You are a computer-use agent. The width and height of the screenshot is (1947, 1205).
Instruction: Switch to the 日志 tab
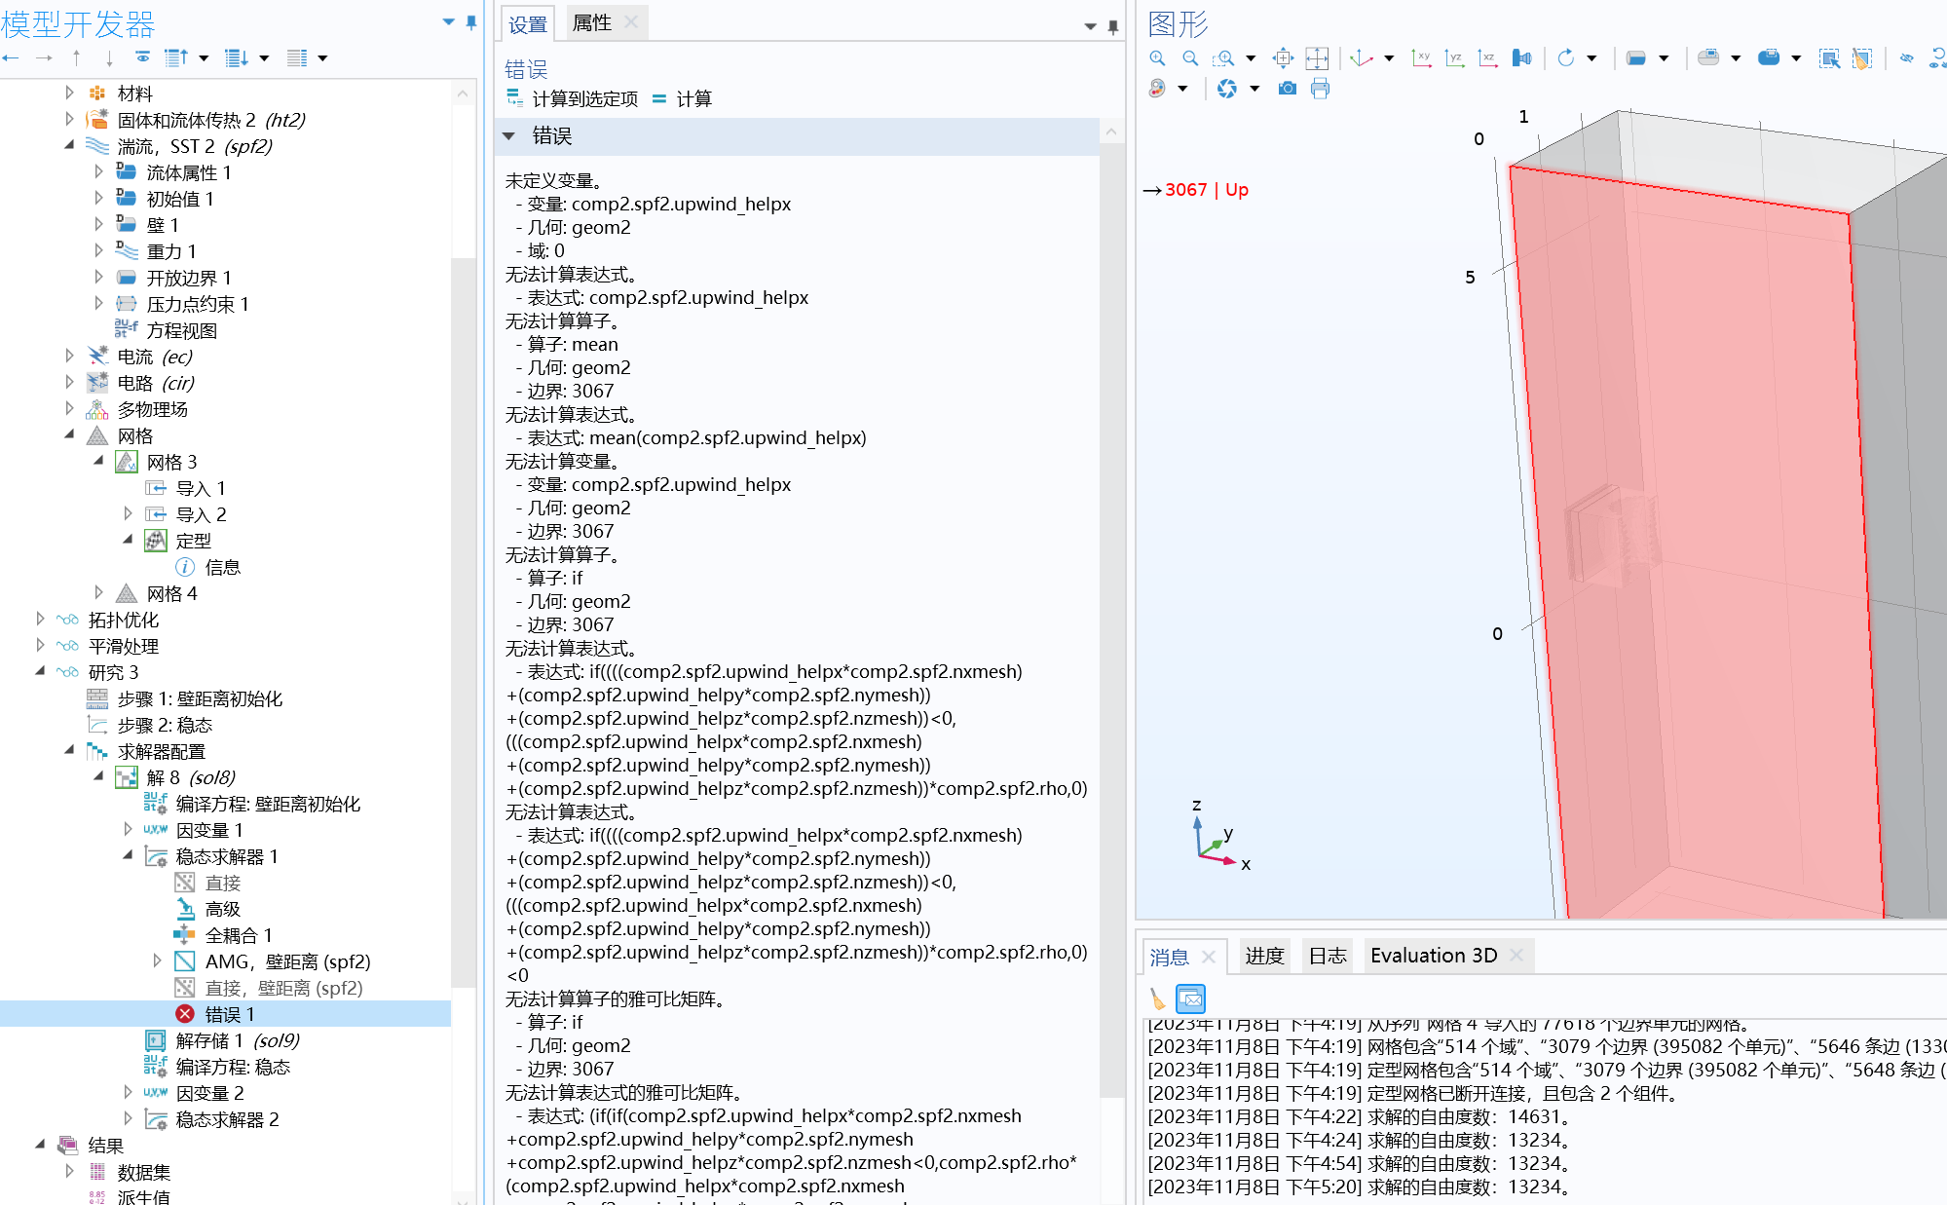pos(1327,956)
